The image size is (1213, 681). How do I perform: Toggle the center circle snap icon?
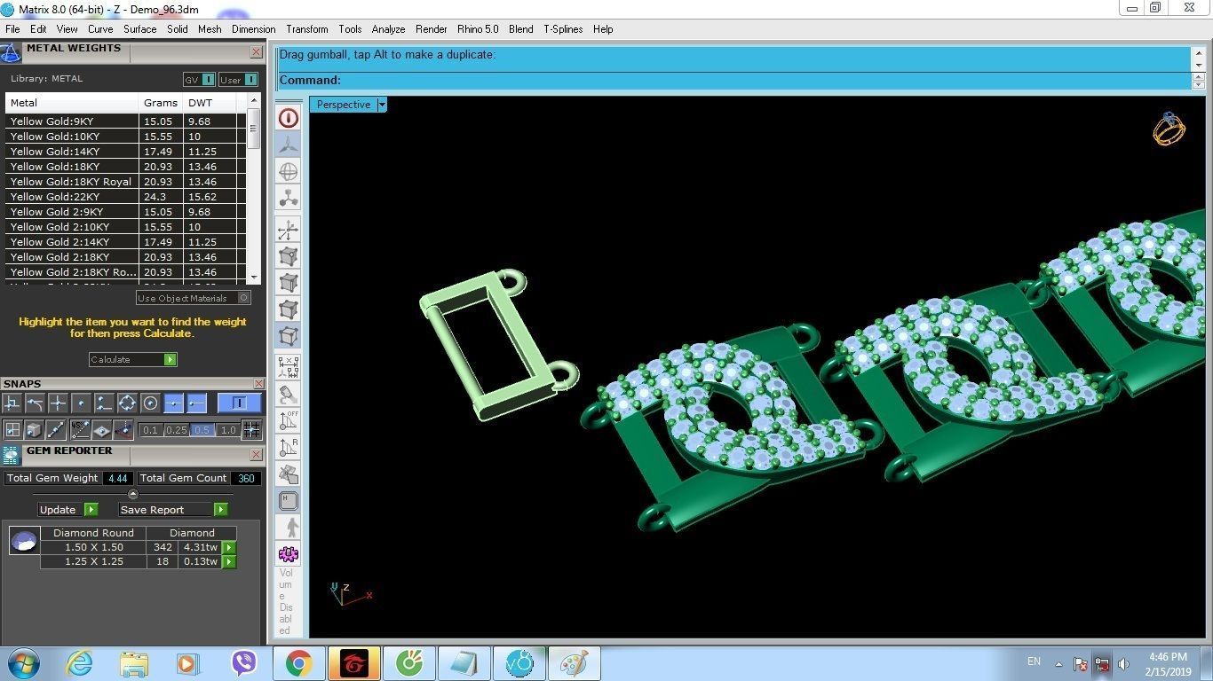click(x=151, y=403)
